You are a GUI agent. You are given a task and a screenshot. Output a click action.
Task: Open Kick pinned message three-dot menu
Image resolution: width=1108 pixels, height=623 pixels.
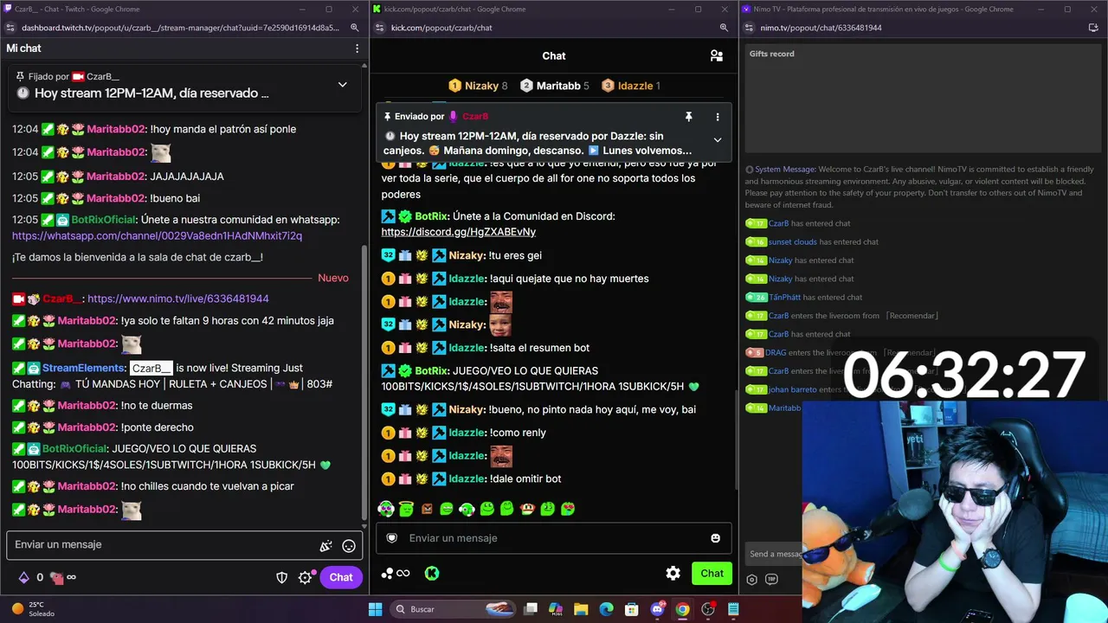pos(717,117)
